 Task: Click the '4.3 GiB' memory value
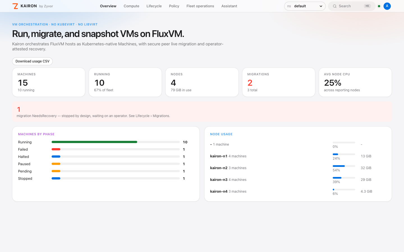(x=366, y=192)
